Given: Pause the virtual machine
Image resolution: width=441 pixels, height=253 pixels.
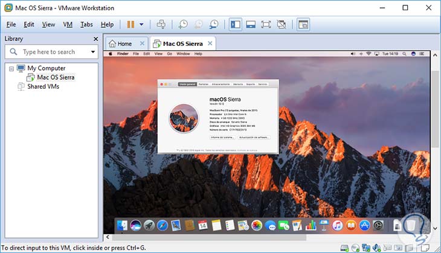Looking at the screenshot, I should coord(130,25).
